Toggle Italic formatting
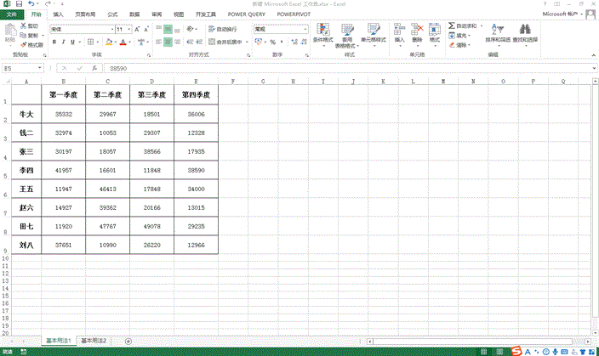This screenshot has width=599, height=356. (x=64, y=42)
